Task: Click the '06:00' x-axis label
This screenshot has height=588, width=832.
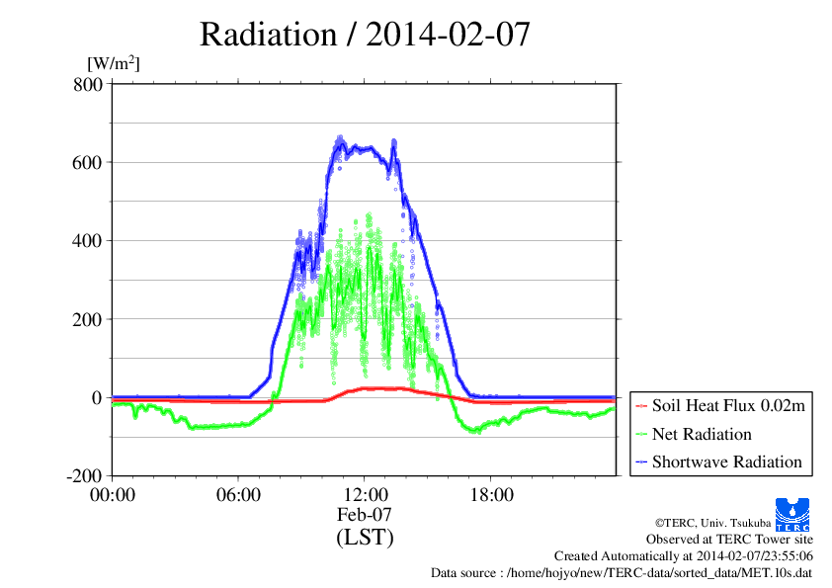Action: [238, 495]
